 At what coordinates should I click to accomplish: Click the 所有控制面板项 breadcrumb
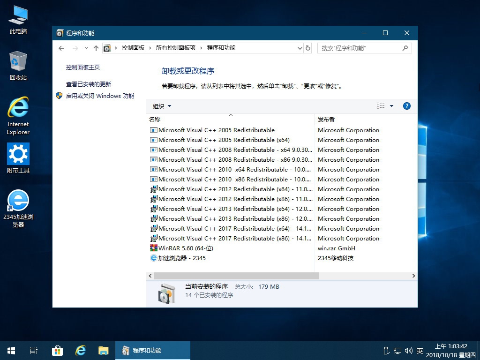point(176,48)
